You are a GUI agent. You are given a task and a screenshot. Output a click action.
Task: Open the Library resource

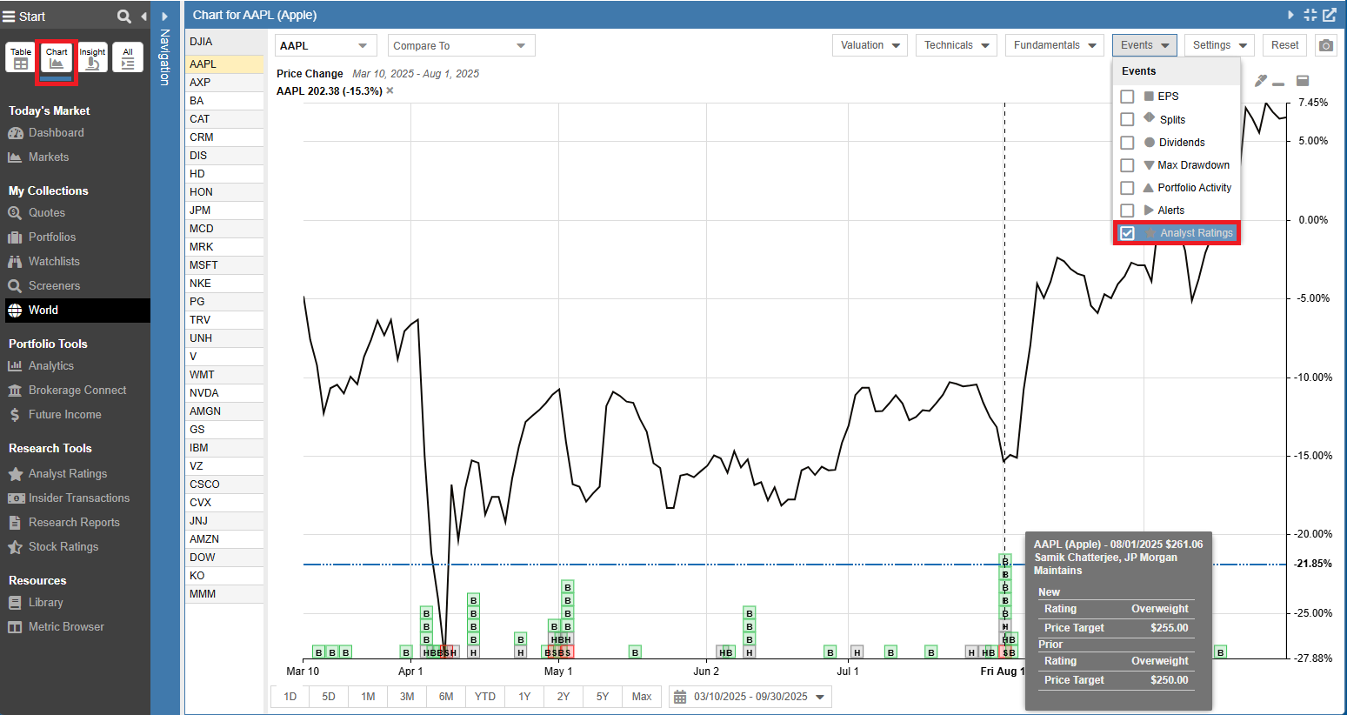click(x=45, y=603)
